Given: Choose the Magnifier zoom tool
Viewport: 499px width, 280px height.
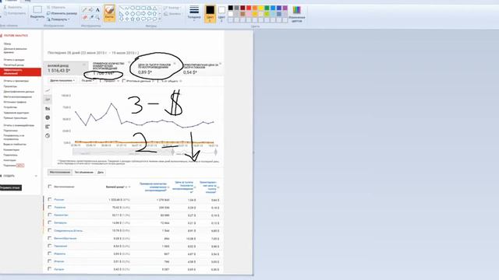Looking at the screenshot, I should coord(97,17).
